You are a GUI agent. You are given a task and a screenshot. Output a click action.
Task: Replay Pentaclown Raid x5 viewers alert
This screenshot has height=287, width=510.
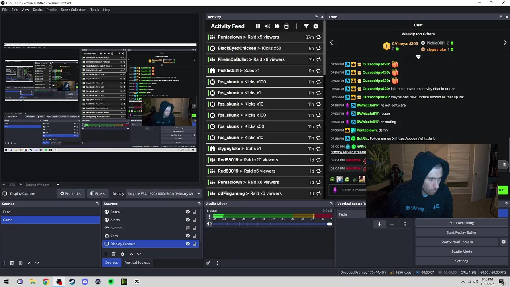(318, 37)
